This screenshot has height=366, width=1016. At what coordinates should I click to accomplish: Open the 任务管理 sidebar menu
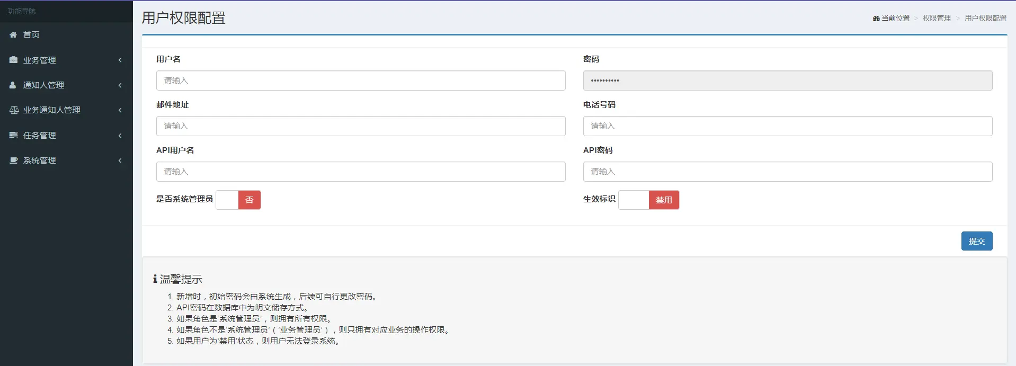[66, 135]
